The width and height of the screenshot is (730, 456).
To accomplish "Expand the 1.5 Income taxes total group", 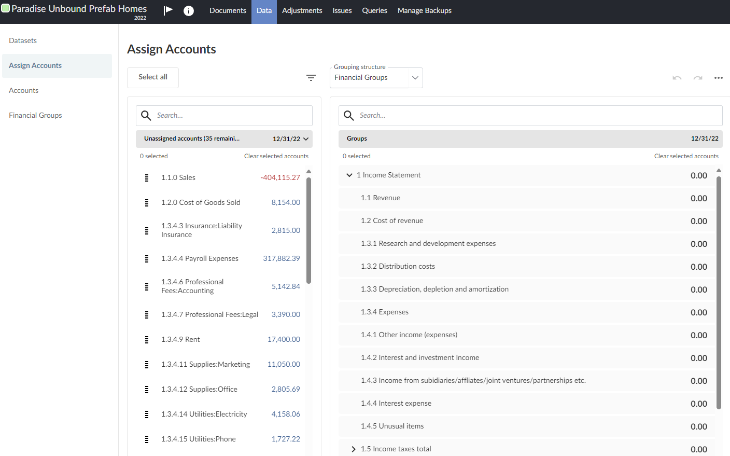I will click(x=354, y=449).
